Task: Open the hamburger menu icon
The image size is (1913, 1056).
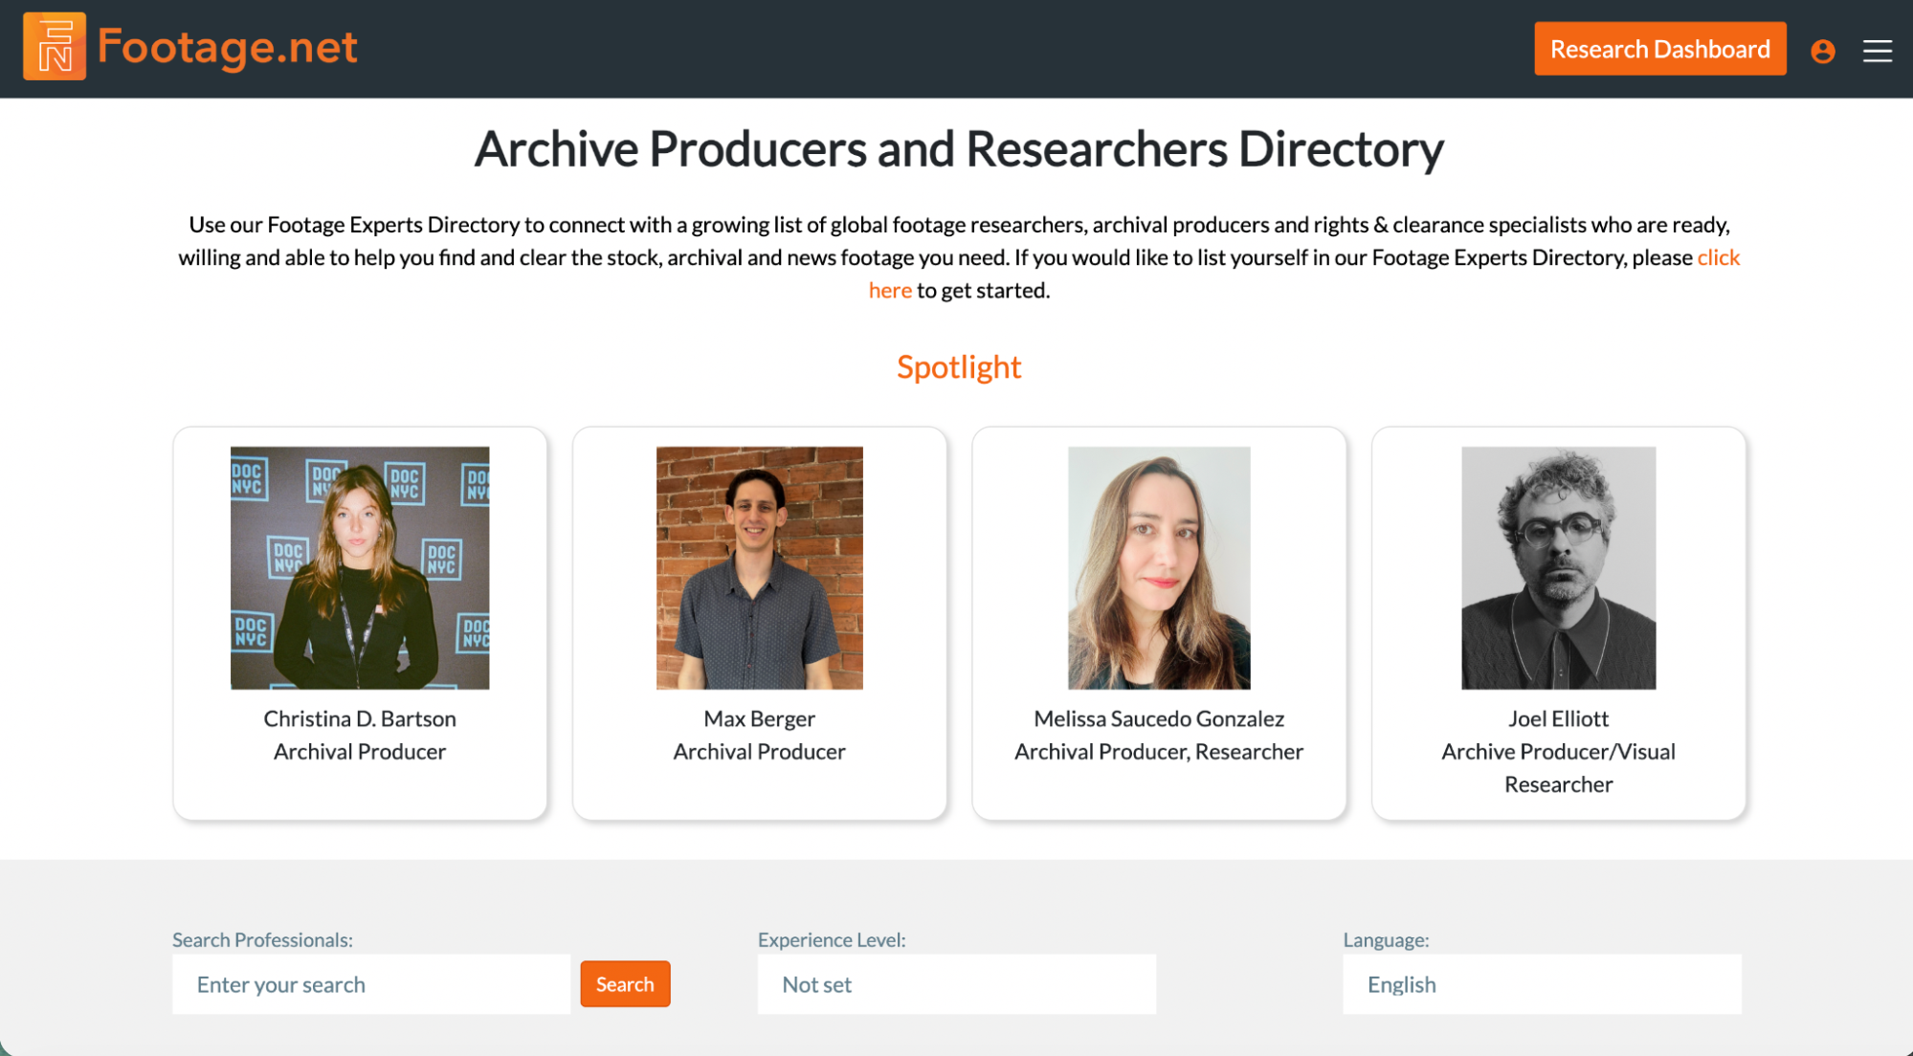Action: tap(1877, 51)
